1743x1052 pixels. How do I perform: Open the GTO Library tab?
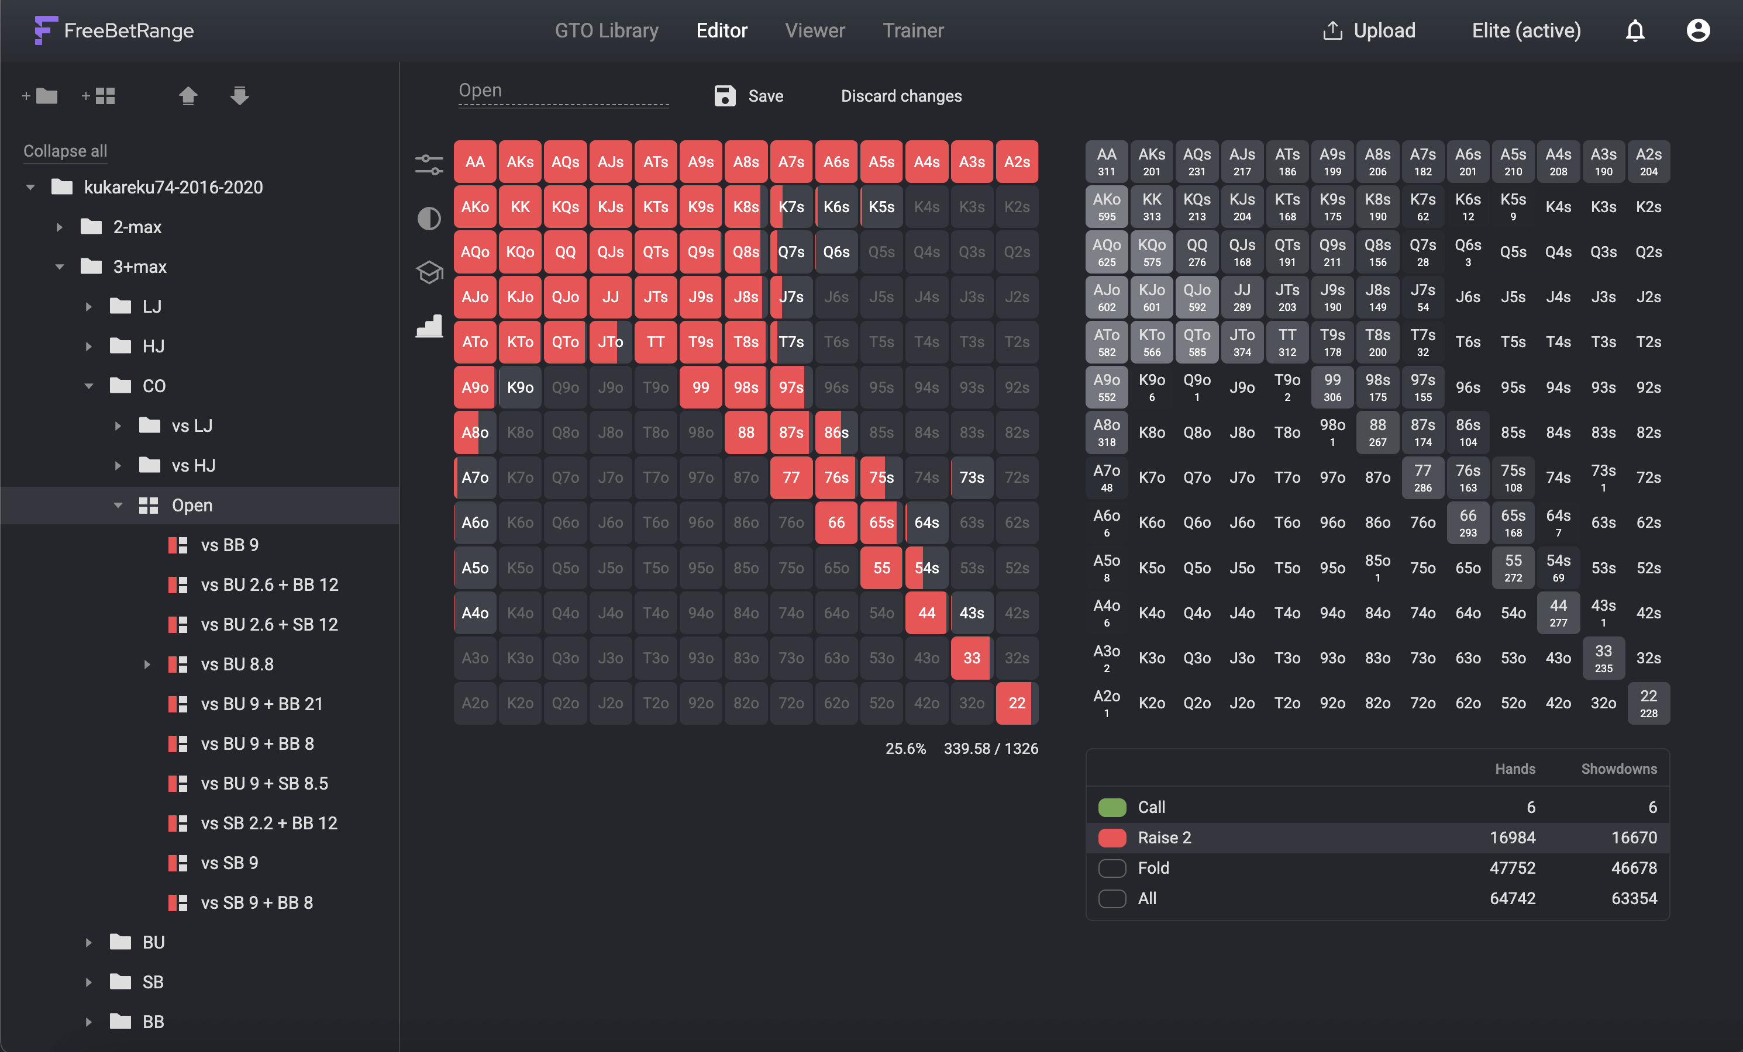pos(606,30)
